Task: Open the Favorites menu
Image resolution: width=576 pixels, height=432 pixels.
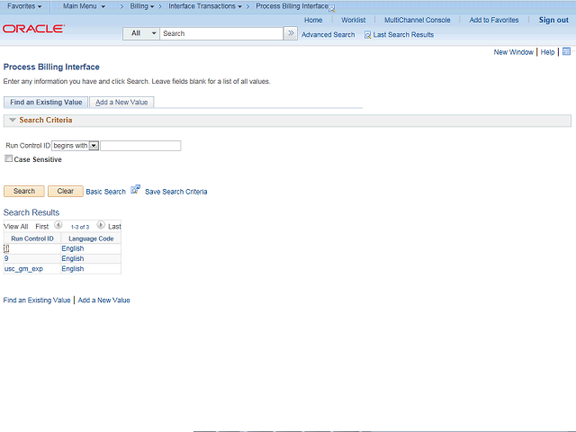Action: pyautogui.click(x=24, y=6)
